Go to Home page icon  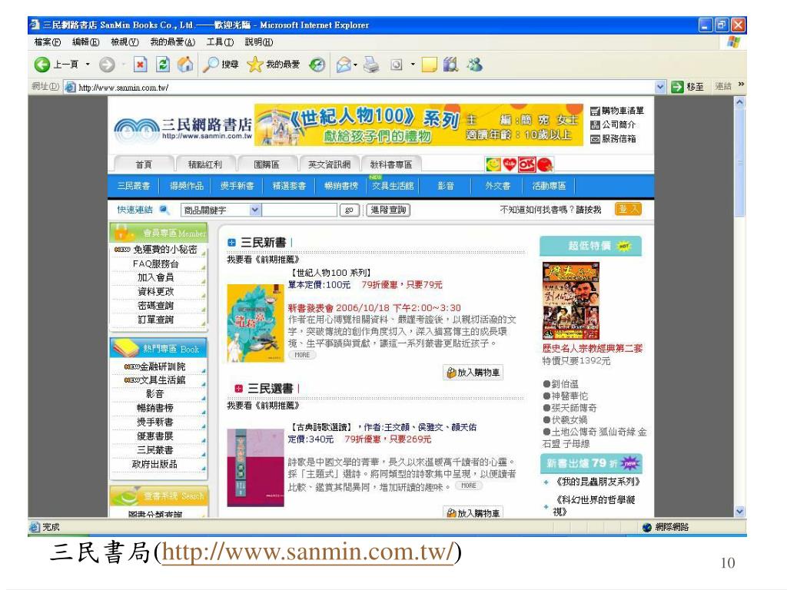click(185, 65)
